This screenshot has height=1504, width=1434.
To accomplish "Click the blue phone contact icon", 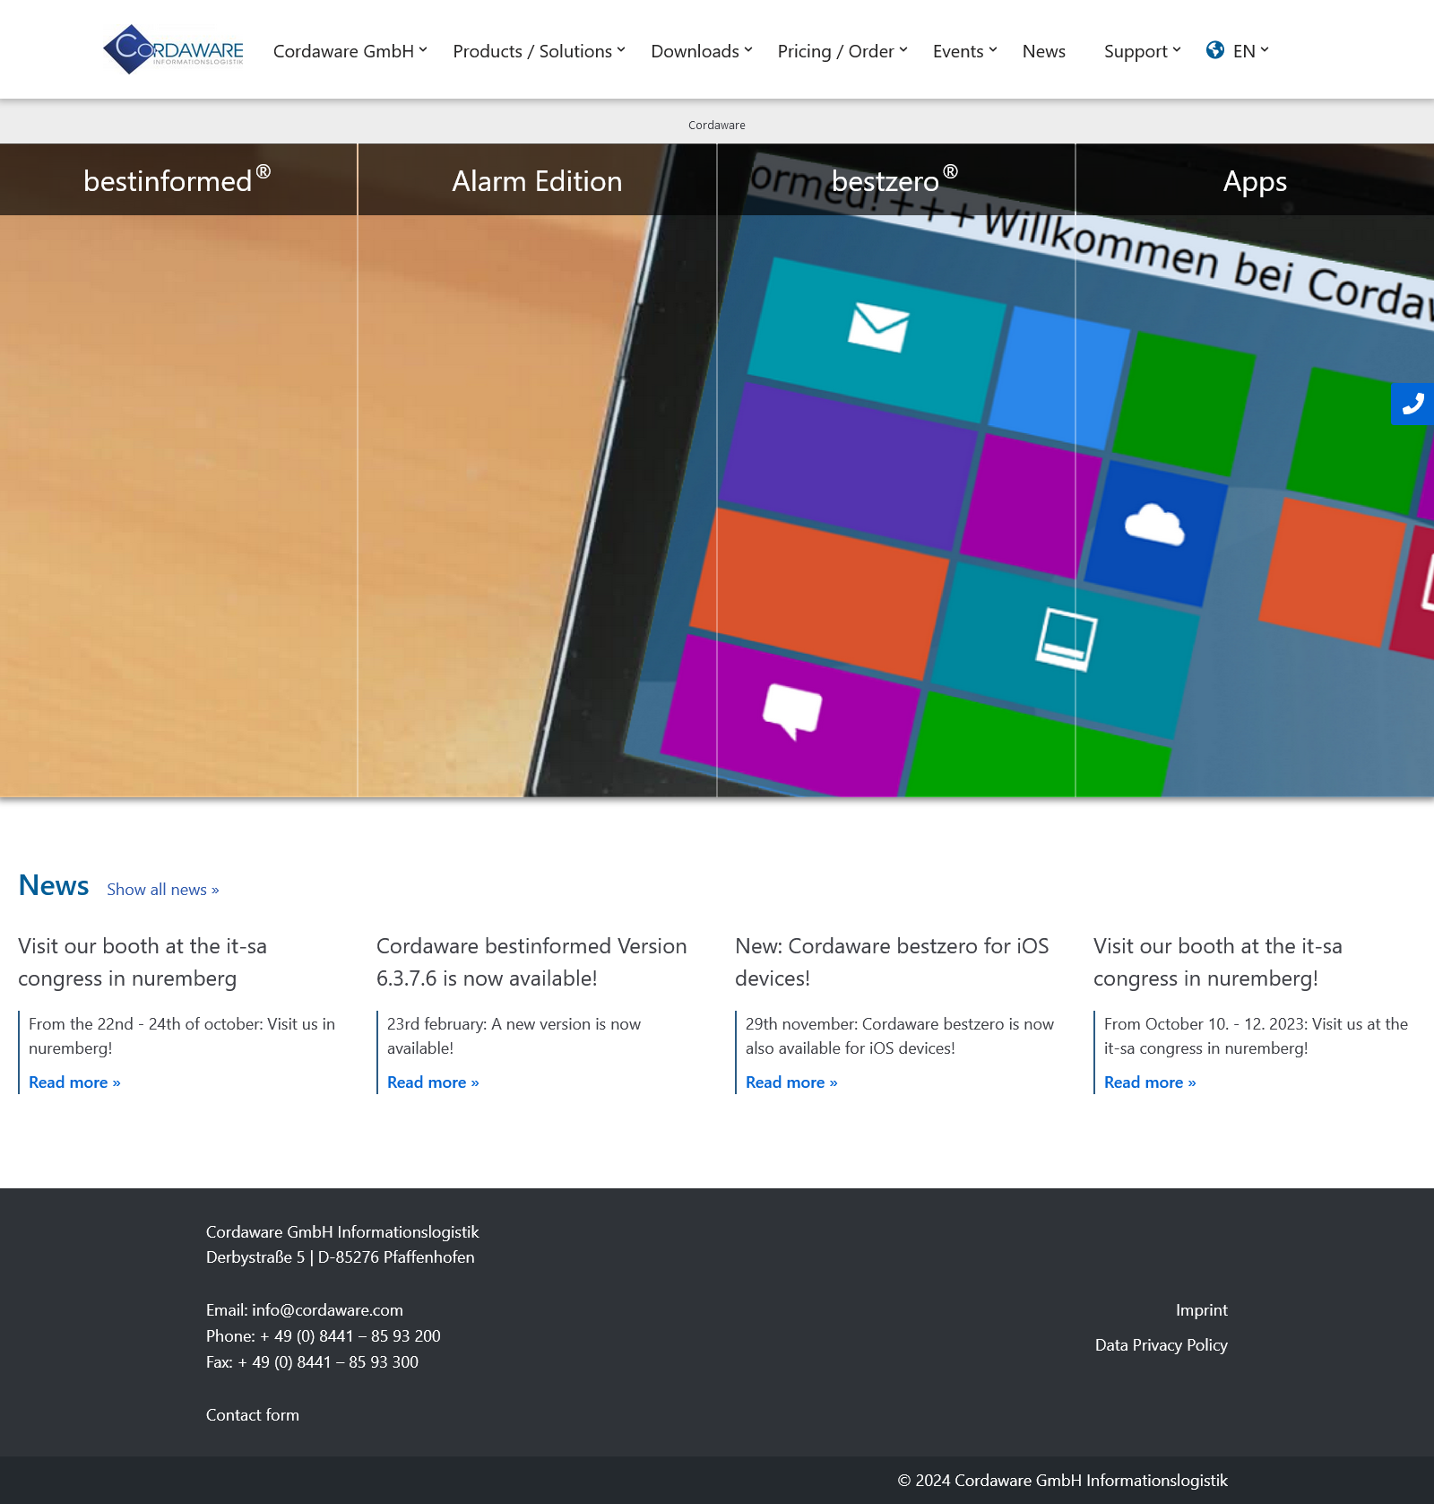I will tap(1412, 404).
